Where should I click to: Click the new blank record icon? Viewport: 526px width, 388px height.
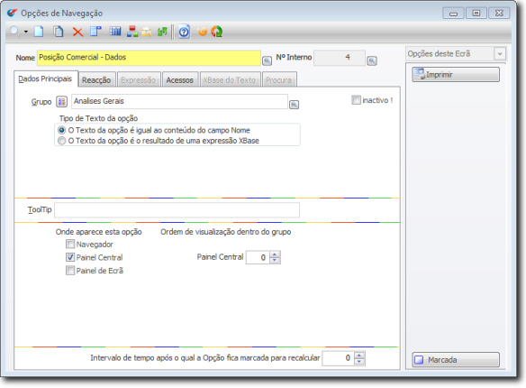(x=39, y=32)
